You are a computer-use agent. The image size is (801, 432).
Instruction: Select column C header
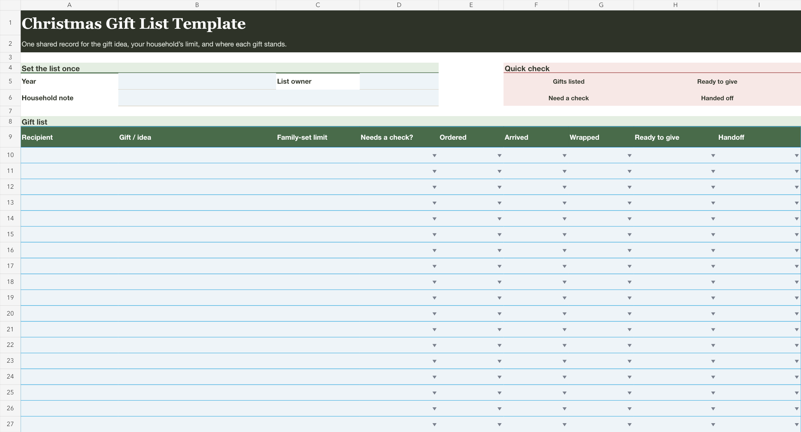318,5
